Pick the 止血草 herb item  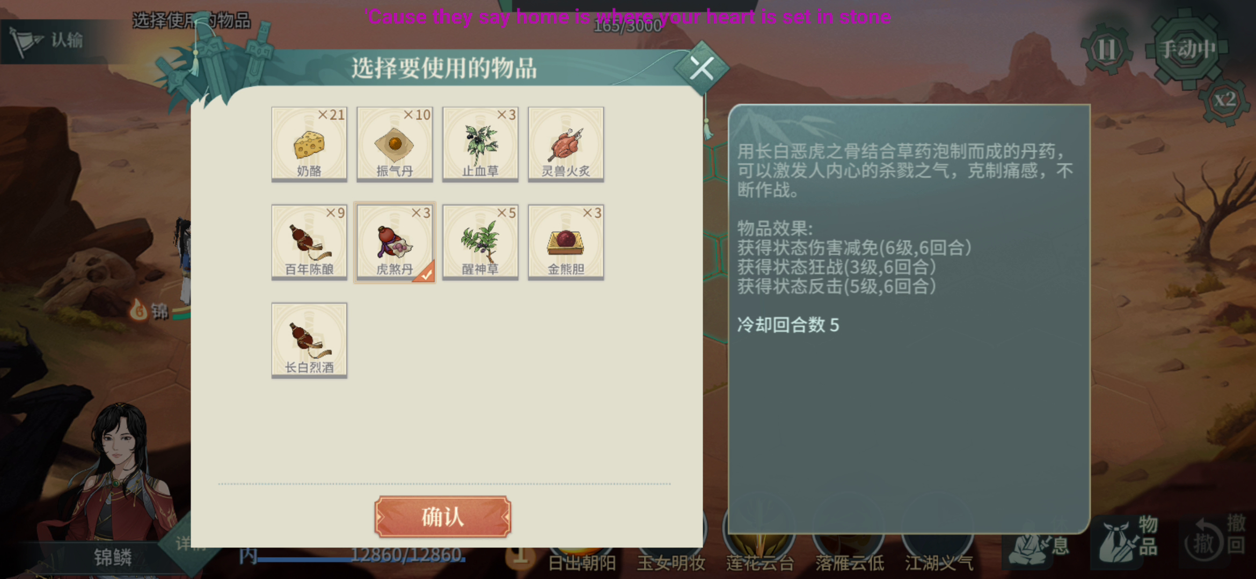click(480, 144)
